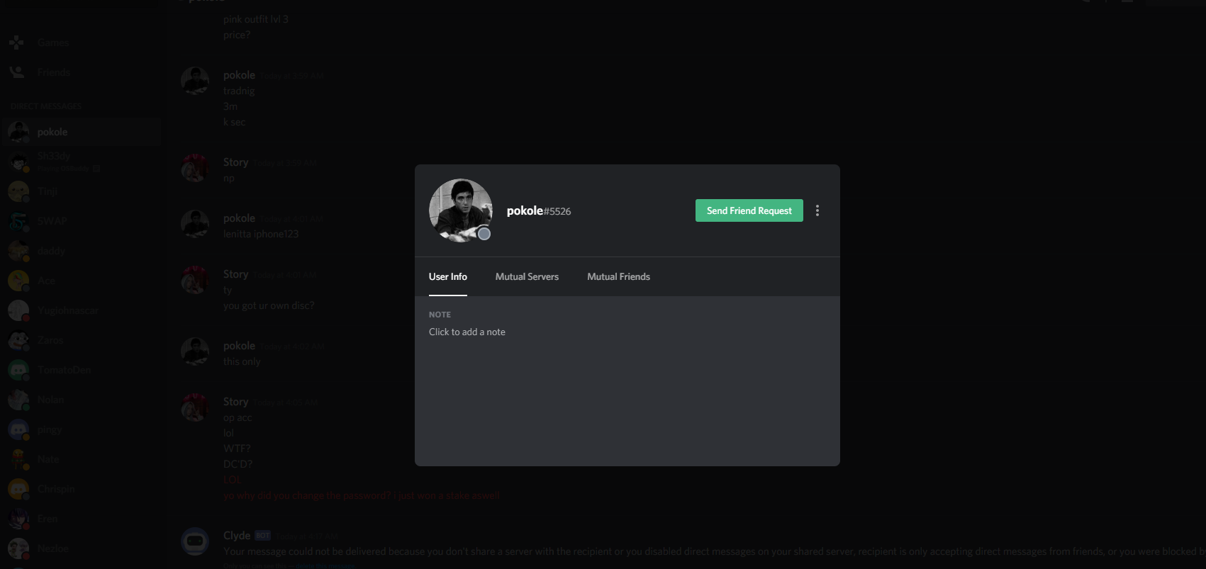Click the 'lenitta iphone123' message
Image resolution: width=1206 pixels, height=569 pixels.
click(x=261, y=234)
